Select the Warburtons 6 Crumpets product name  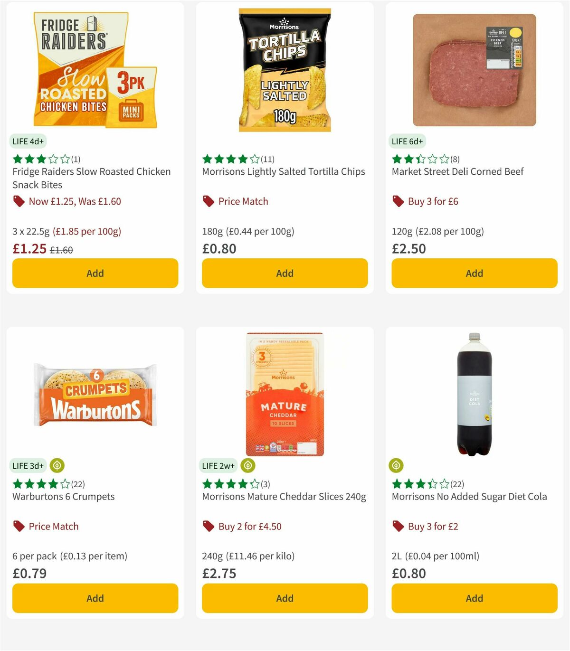coord(62,496)
